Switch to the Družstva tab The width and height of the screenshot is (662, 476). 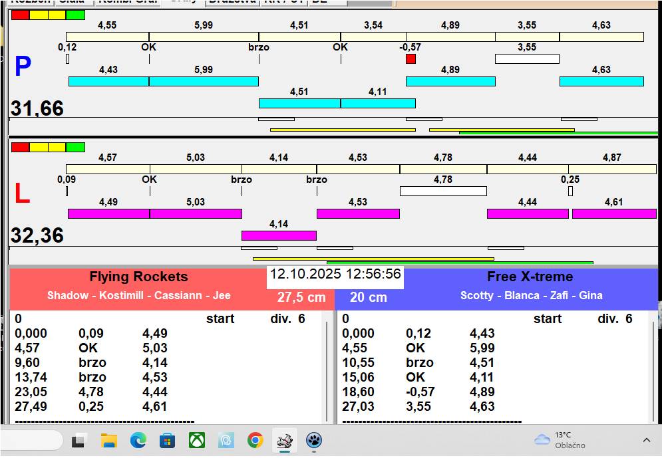232,2
